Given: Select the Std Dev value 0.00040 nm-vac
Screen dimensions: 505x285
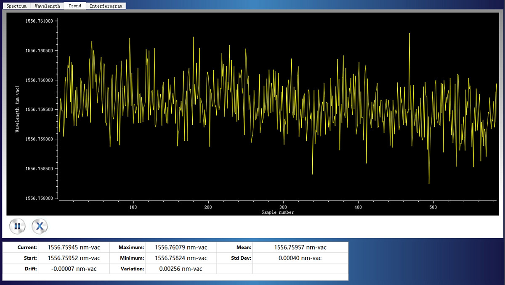Looking at the screenshot, I should [300, 258].
